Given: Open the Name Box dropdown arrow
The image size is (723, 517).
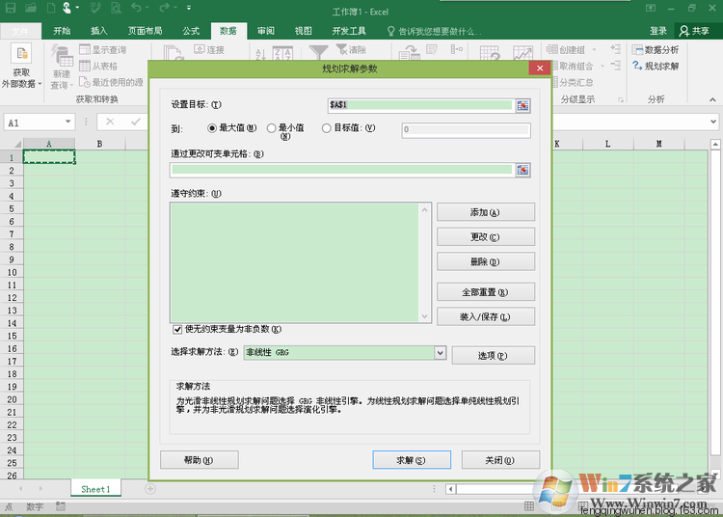Looking at the screenshot, I should tap(68, 122).
